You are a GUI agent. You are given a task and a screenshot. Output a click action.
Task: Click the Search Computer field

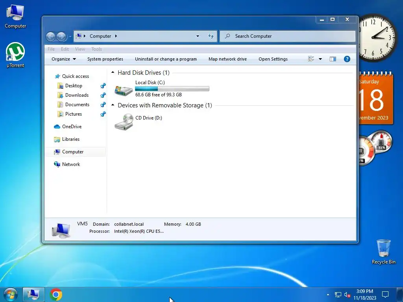tap(288, 36)
